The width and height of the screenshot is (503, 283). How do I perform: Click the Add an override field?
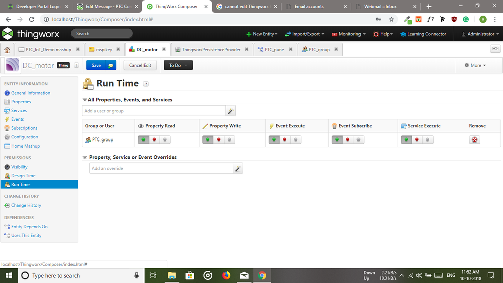(161, 169)
